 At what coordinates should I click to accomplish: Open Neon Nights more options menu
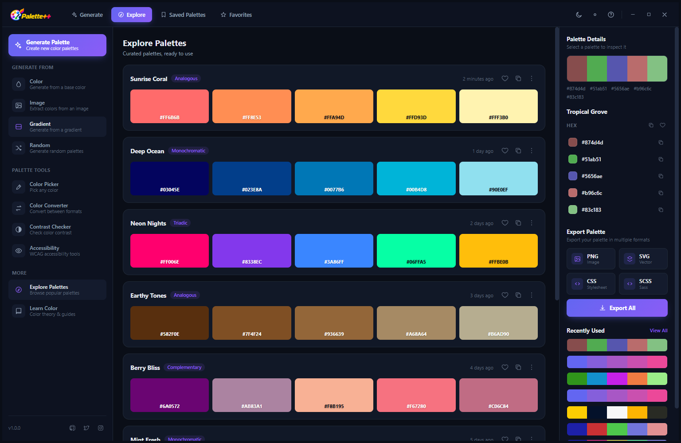tap(532, 223)
